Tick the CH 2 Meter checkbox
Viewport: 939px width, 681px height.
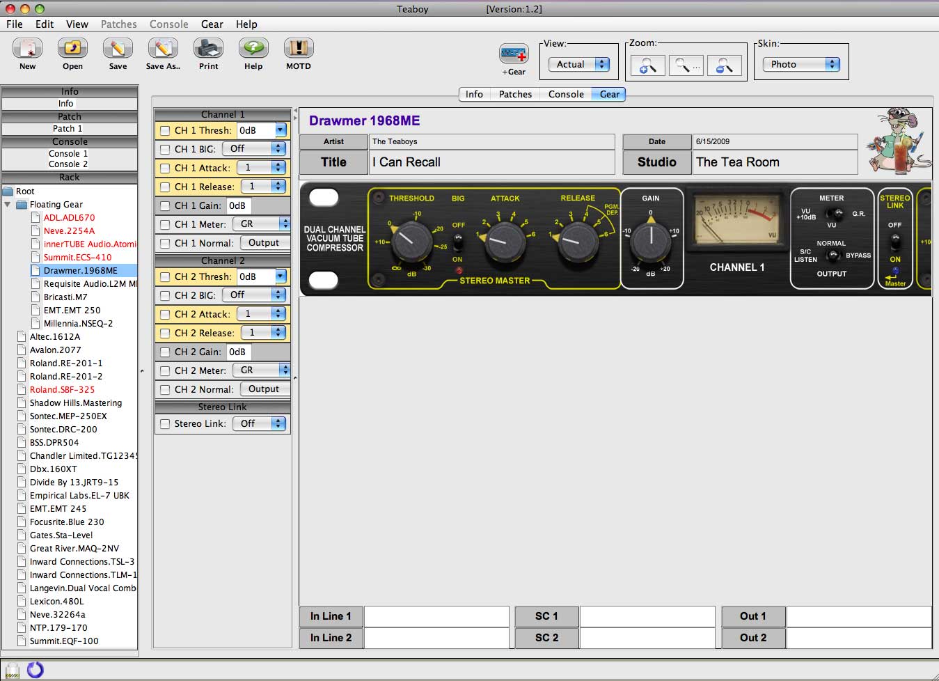pyautogui.click(x=165, y=370)
